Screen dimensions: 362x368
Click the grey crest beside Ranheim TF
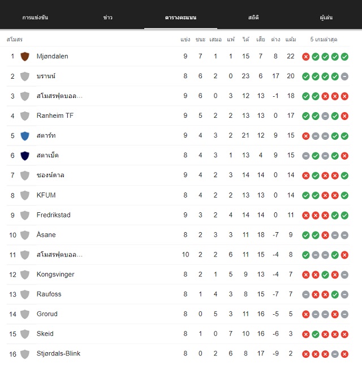(x=25, y=116)
